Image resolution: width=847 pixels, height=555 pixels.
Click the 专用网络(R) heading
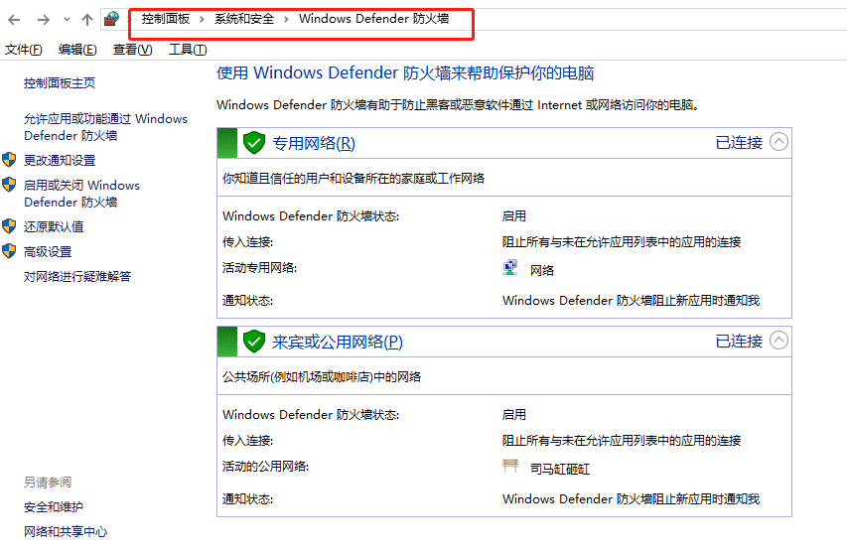(x=314, y=143)
